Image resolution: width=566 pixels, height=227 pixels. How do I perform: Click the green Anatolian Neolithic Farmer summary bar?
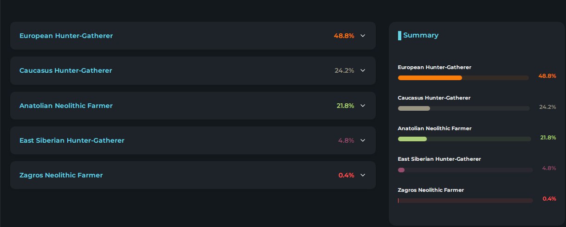coord(412,139)
